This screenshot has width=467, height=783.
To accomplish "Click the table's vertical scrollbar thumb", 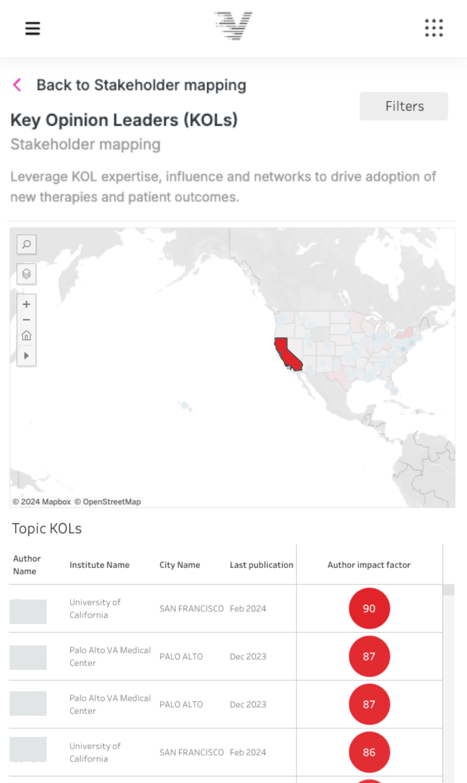I will click(449, 590).
